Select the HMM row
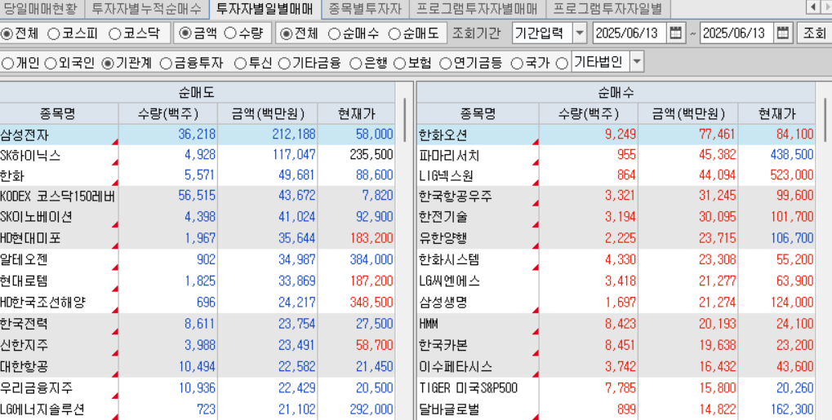Viewport: 832px width, 420px height. coord(616,324)
